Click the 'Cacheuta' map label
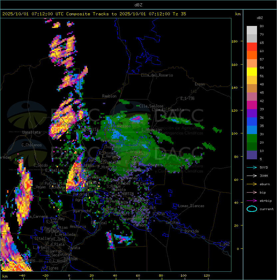Image resolution: width=277 pixels, height=280 pixels. tap(57, 187)
